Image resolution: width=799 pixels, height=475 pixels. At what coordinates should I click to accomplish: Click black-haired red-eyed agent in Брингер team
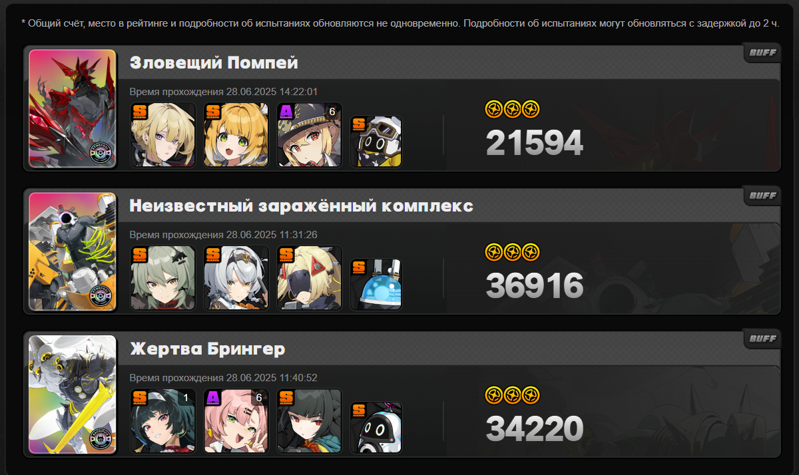(310, 420)
